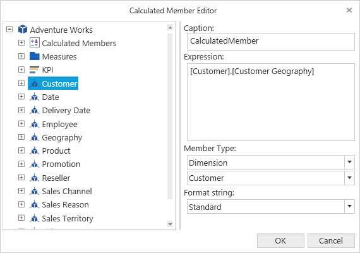Select the Product tree label
Viewport: 360px width, 253px height.
click(56, 151)
